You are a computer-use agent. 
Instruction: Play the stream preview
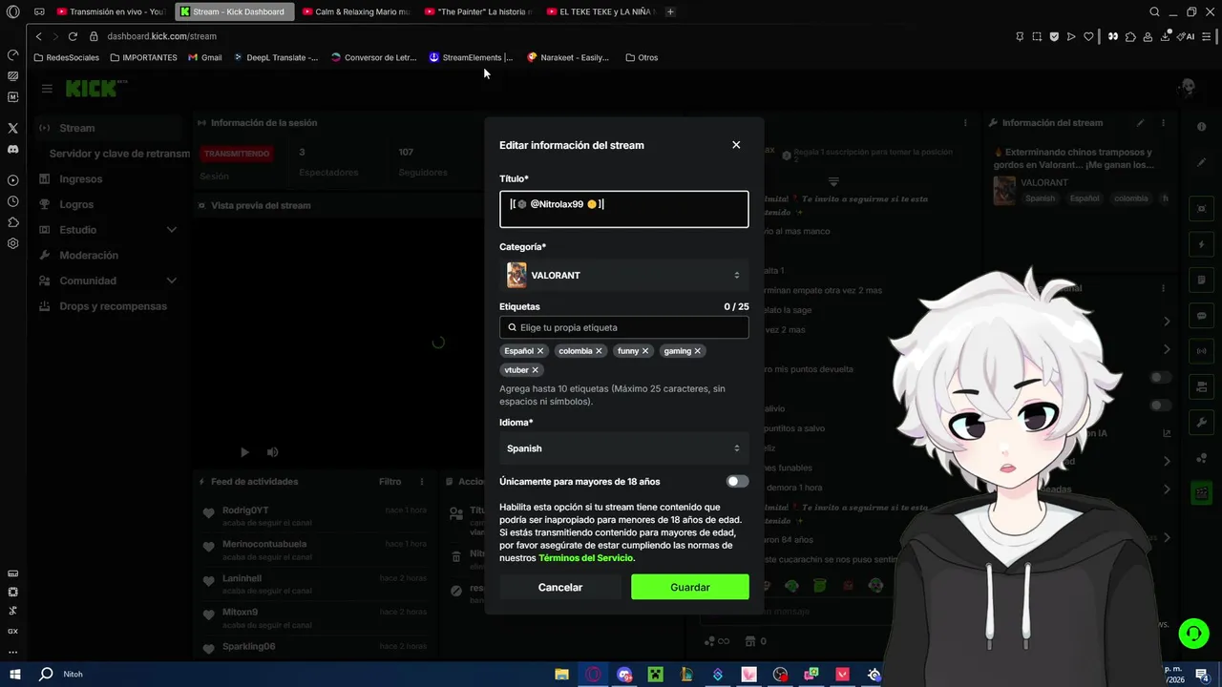(244, 452)
